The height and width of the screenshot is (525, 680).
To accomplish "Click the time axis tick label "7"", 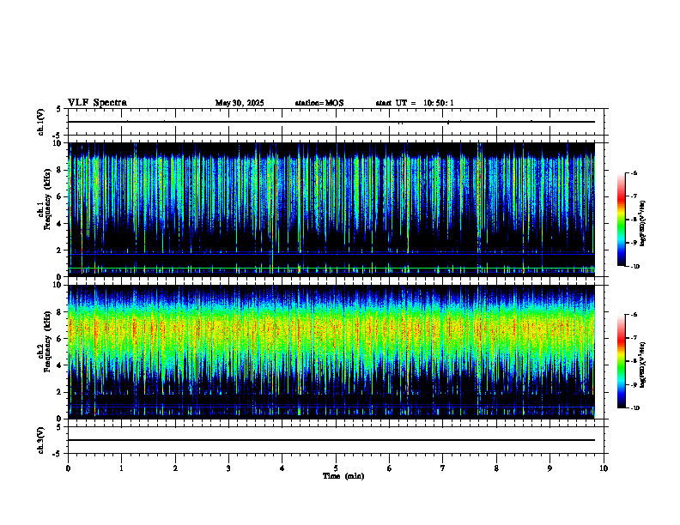I will [x=443, y=468].
